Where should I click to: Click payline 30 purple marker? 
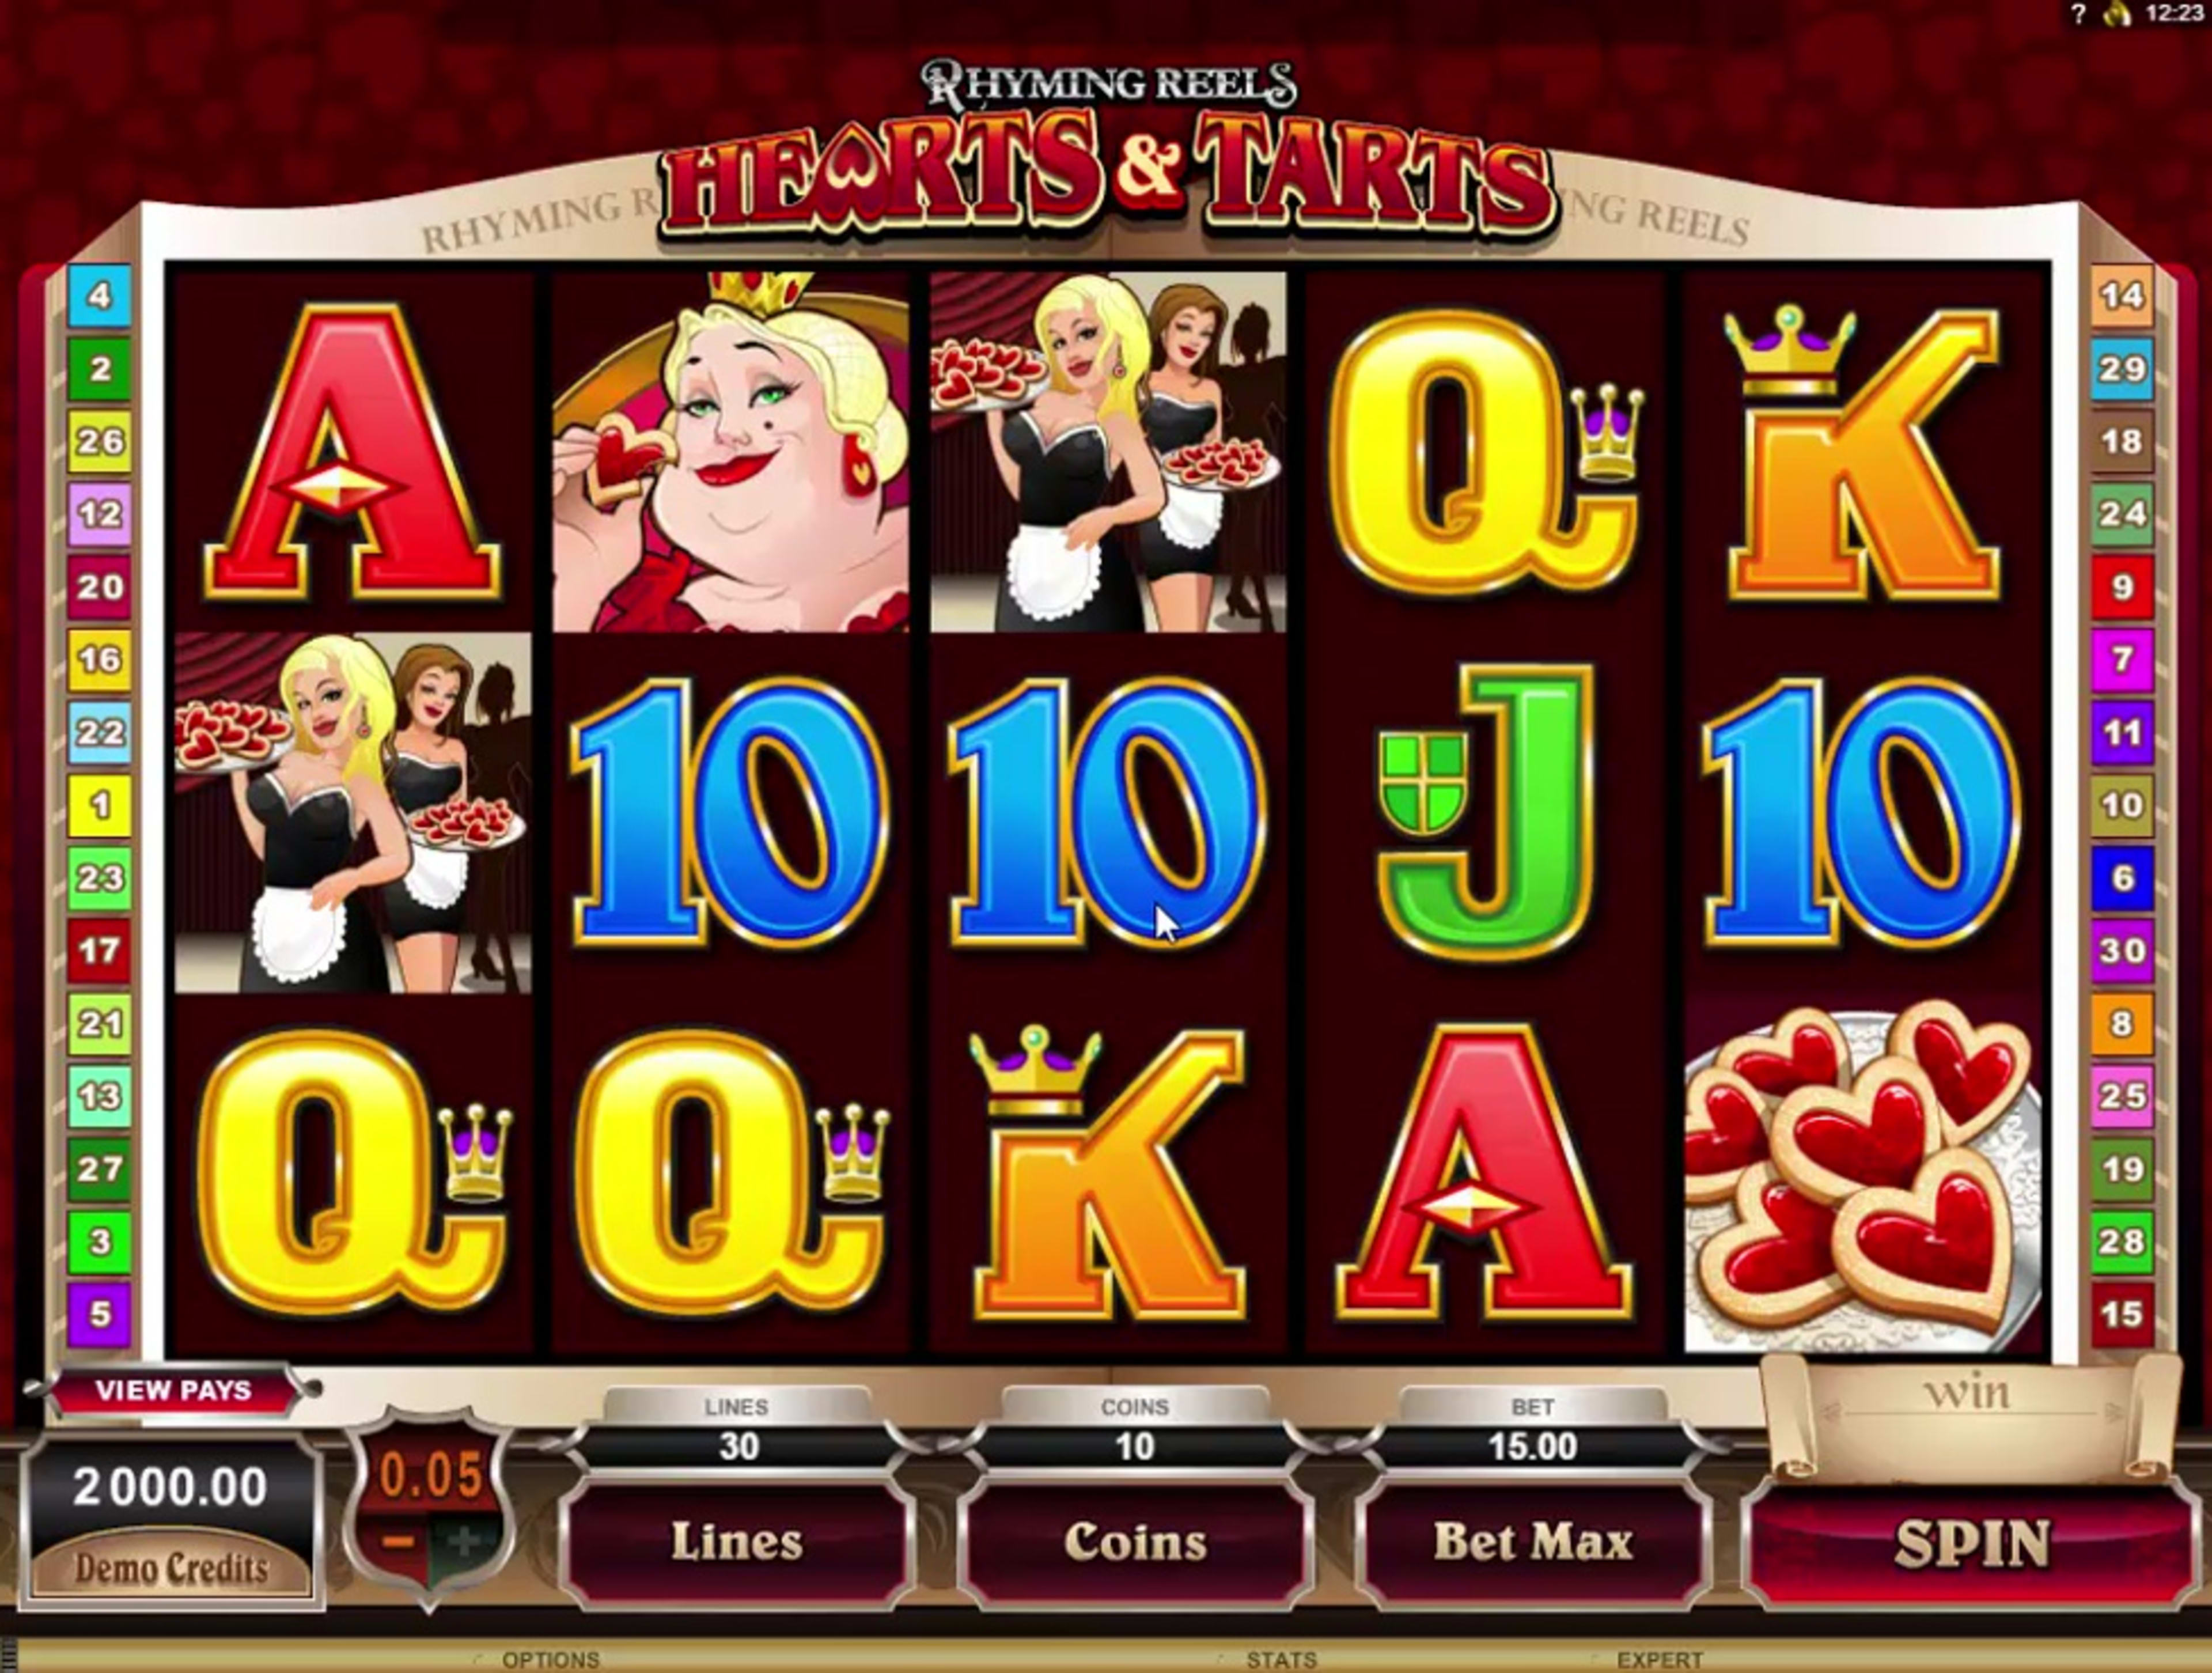coord(2121,950)
